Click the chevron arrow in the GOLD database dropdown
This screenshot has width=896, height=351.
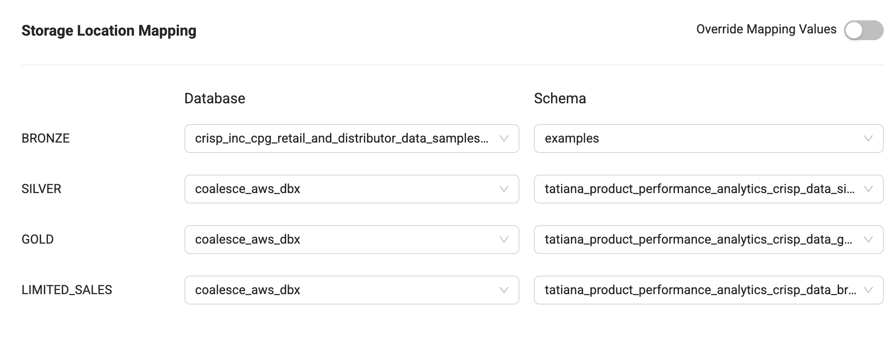504,240
